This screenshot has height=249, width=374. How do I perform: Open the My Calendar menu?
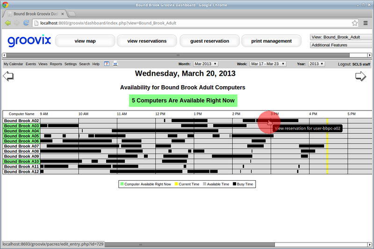[x=14, y=64]
